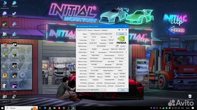Switch to the Advanced tab
This screenshot has height=110, width=197.
[x=97, y=30]
